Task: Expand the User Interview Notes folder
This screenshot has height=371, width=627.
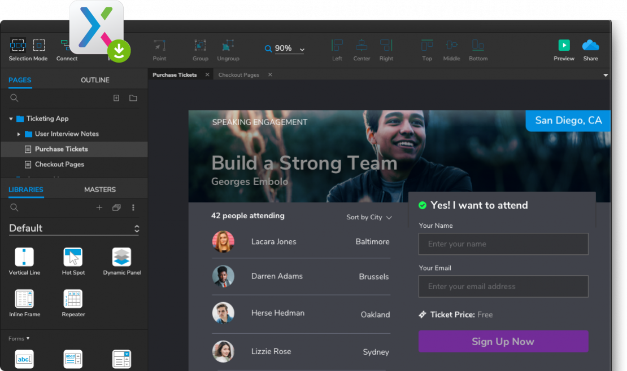Action: pos(19,134)
